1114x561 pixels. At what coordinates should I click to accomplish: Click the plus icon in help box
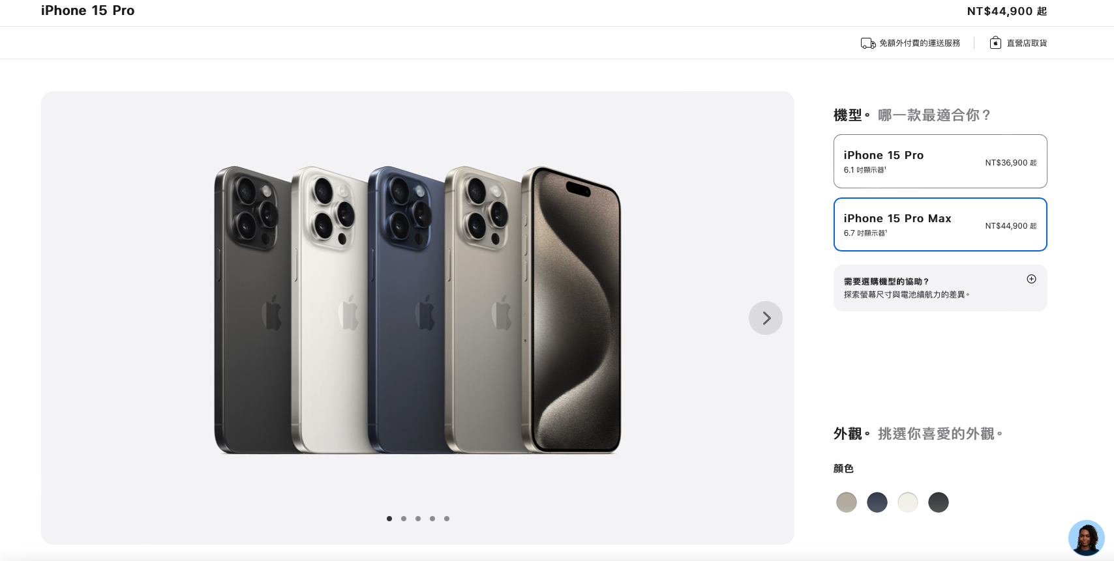click(x=1031, y=279)
